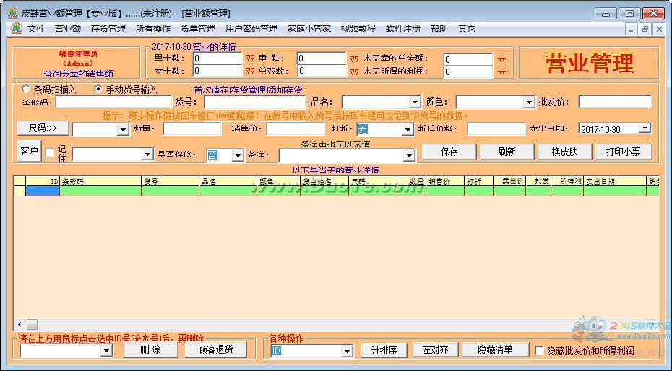Enable 隐藏批发价和所得利润 checkbox
This screenshot has width=672, height=371.
(x=539, y=351)
